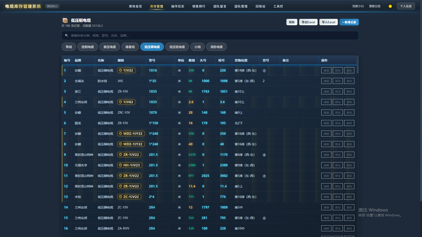
Task: Open the 操作日志 menu item
Action: point(178,6)
